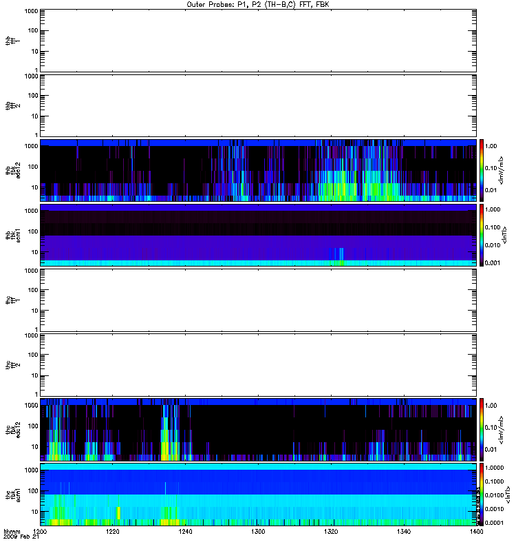Select the thc fbk scm1 nT color bar
516x551 pixels.
click(x=482, y=495)
